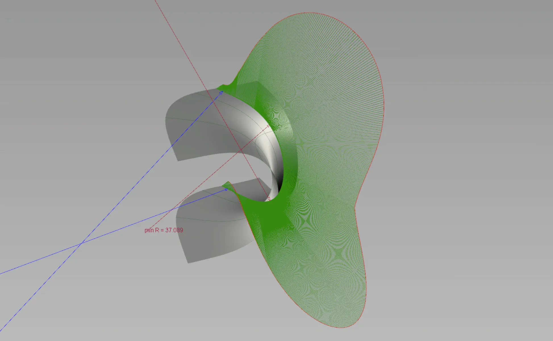This screenshot has width=553, height=341.
Task: Click red arrowhead at ring's bottom edge
Action: point(268,199)
